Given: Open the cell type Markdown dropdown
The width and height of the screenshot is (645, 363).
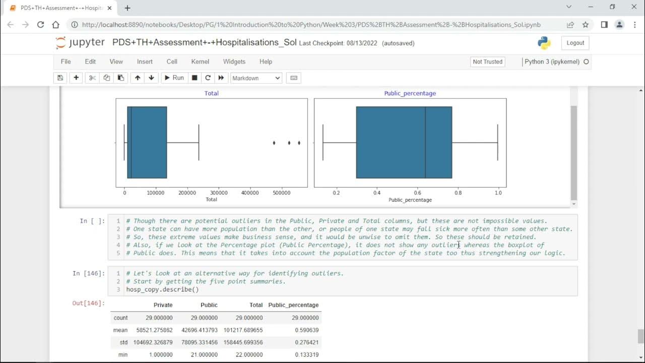Looking at the screenshot, I should [256, 78].
